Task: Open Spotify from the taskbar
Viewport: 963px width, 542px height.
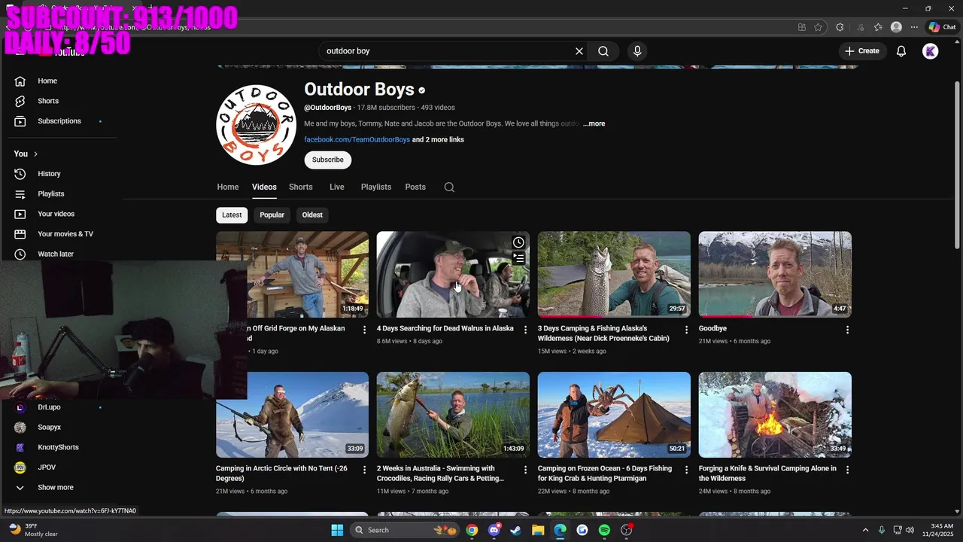Action: [604, 530]
